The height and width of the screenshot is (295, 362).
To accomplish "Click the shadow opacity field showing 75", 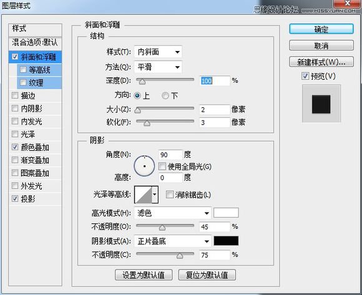I will pos(215,255).
